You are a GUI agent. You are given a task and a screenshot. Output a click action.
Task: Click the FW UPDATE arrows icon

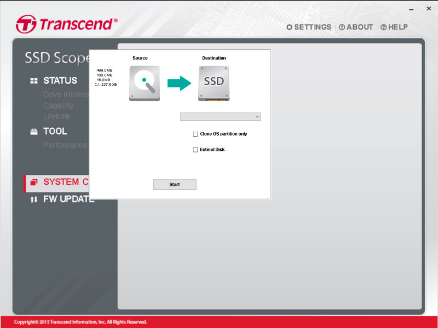[34, 200]
